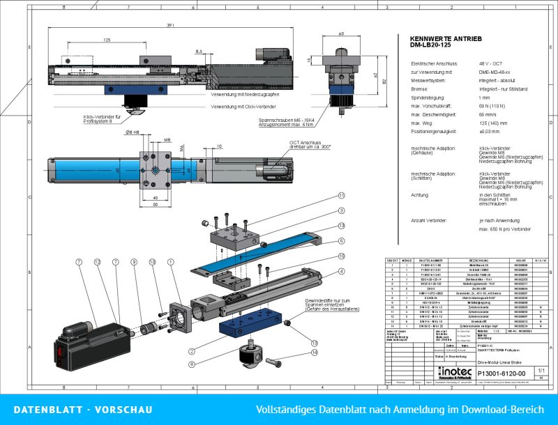This screenshot has width=558, height=425.
Task: Open the Download-Bereich banner text
Action: [x=400, y=410]
